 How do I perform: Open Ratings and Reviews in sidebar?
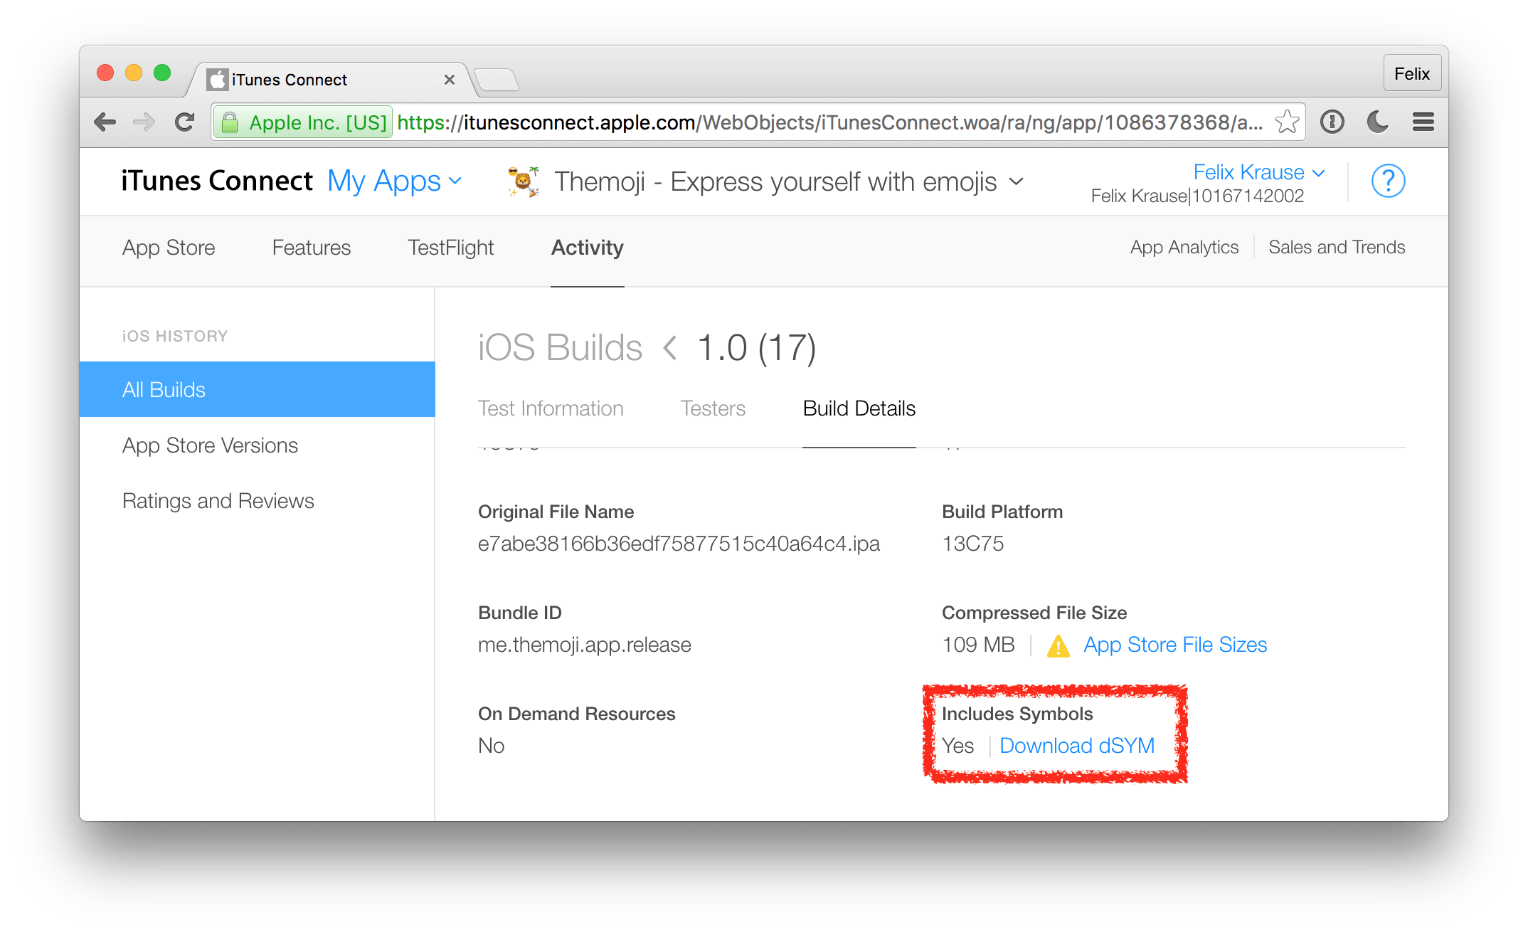click(218, 501)
